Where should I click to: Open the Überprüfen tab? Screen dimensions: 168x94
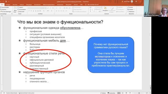69,5
